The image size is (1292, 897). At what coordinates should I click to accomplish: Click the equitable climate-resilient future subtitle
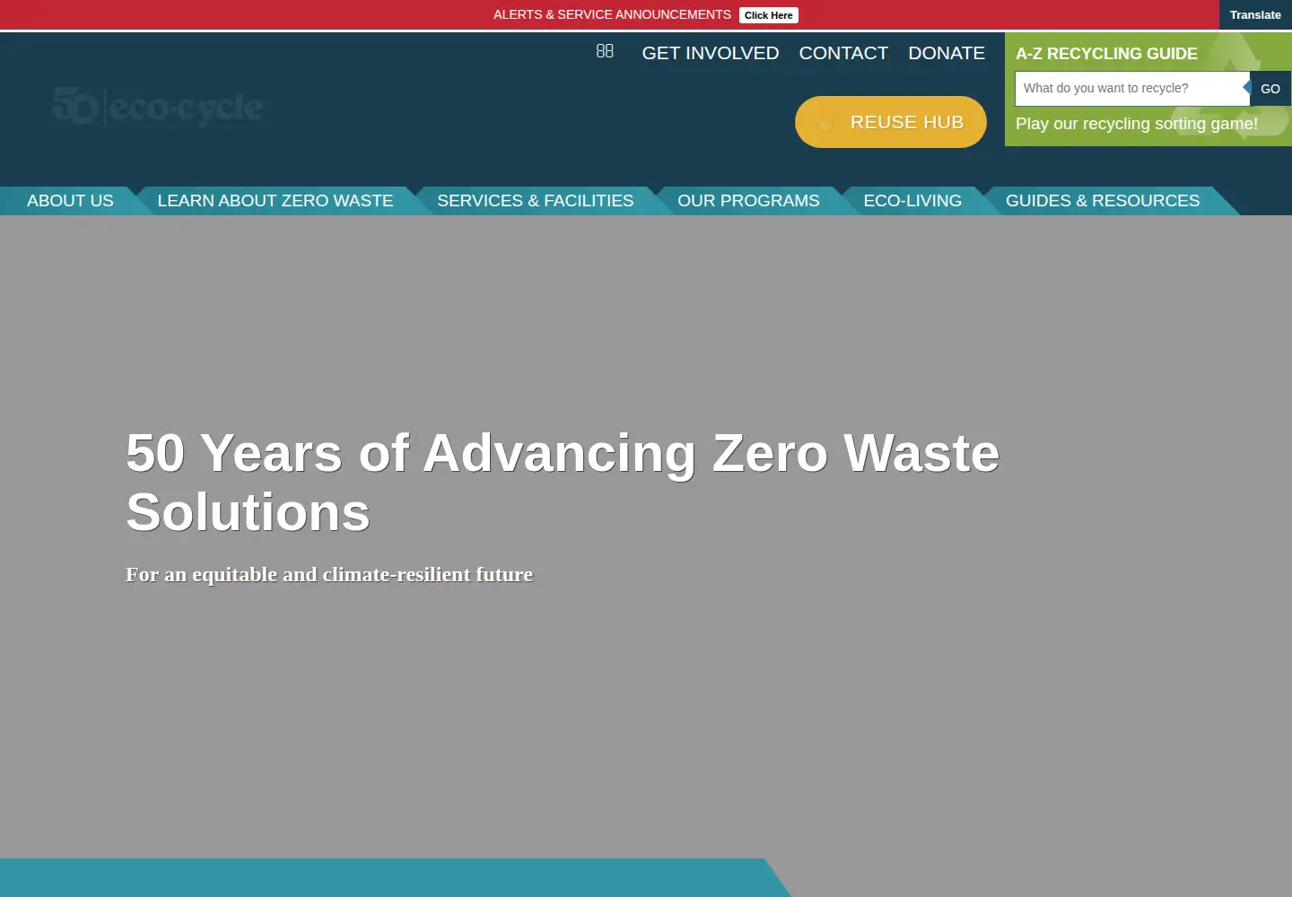329,574
